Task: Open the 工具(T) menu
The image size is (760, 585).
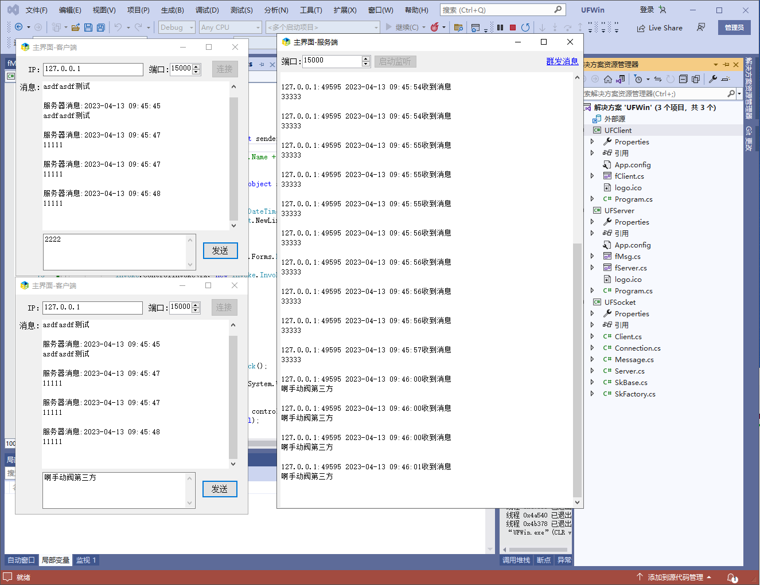Action: (311, 10)
